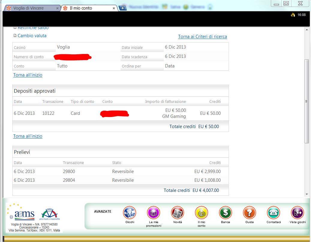Click the Numero di conto label

point(29,57)
